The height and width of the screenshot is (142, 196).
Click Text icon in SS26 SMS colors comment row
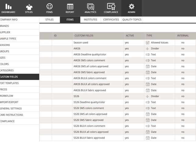(x=148, y=108)
